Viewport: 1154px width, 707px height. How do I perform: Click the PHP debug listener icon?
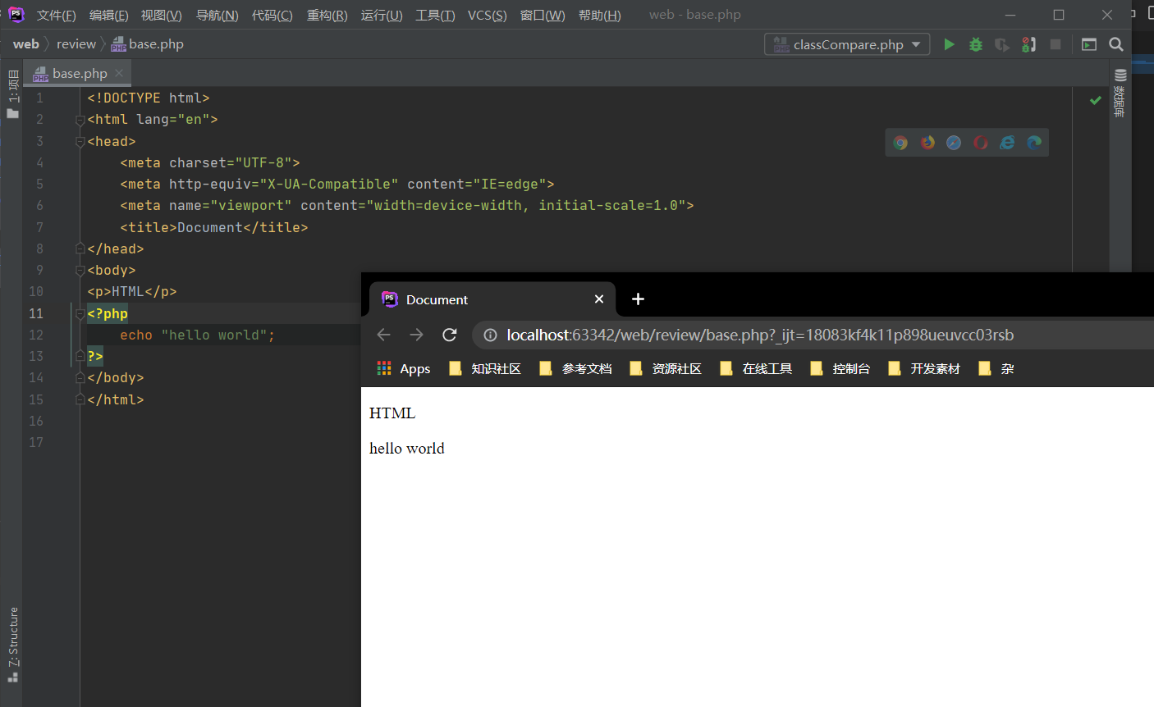tap(1028, 44)
